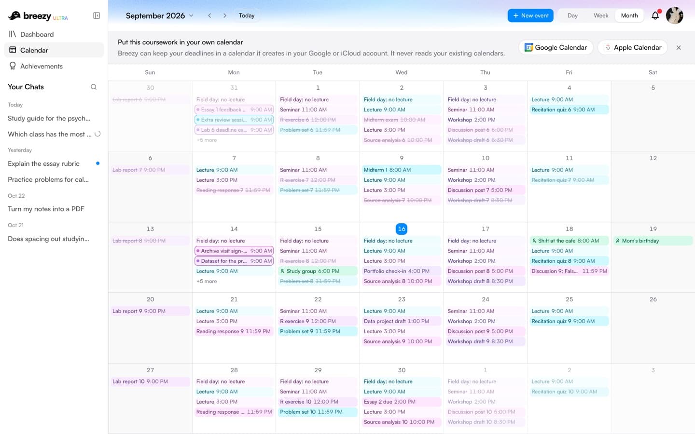Open 'Workshop draft 9' event
This screenshot has height=434, width=695.
[485, 341]
